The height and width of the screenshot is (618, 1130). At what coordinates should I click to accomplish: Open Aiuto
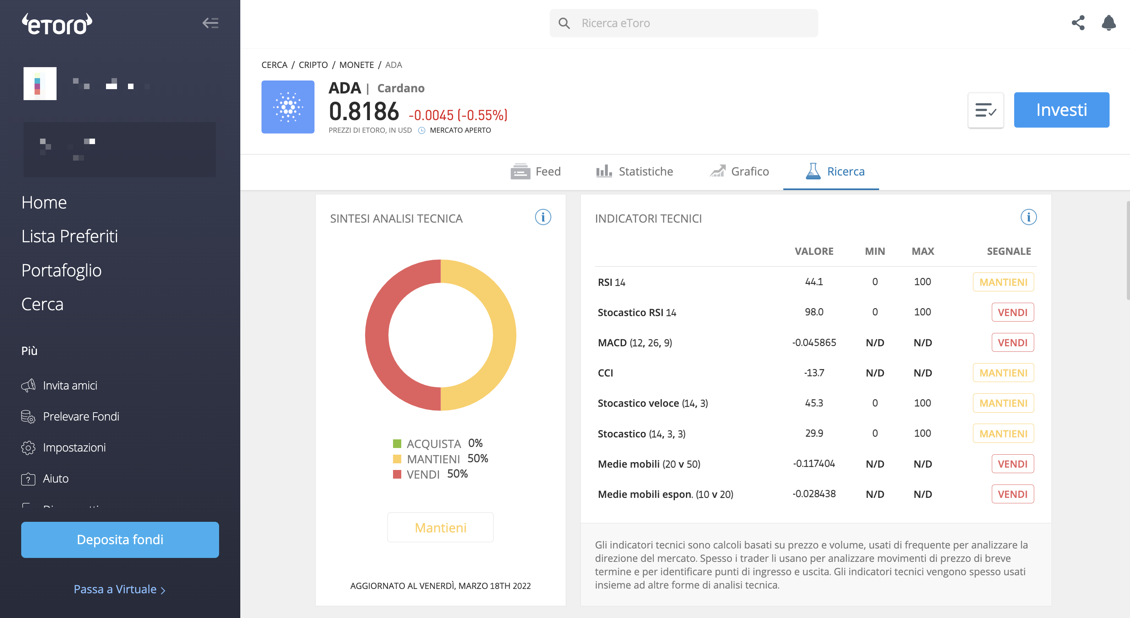tap(56, 479)
